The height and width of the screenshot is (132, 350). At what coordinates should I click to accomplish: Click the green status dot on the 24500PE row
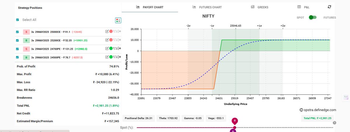tap(111, 57)
